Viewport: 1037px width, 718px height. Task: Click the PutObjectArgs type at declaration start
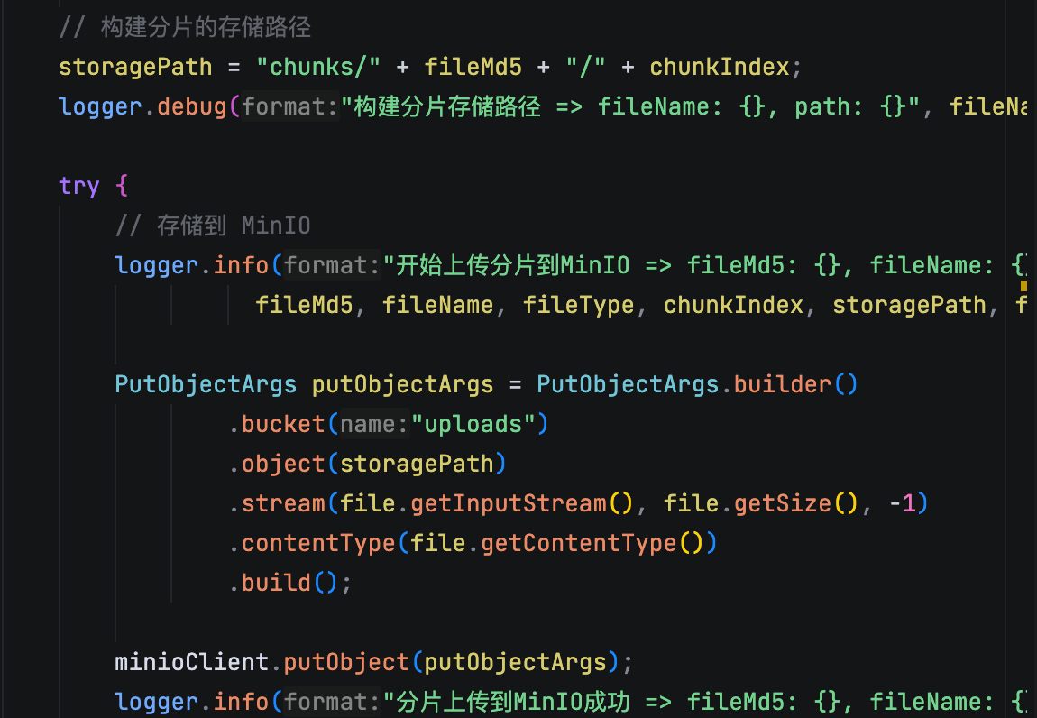pos(206,384)
